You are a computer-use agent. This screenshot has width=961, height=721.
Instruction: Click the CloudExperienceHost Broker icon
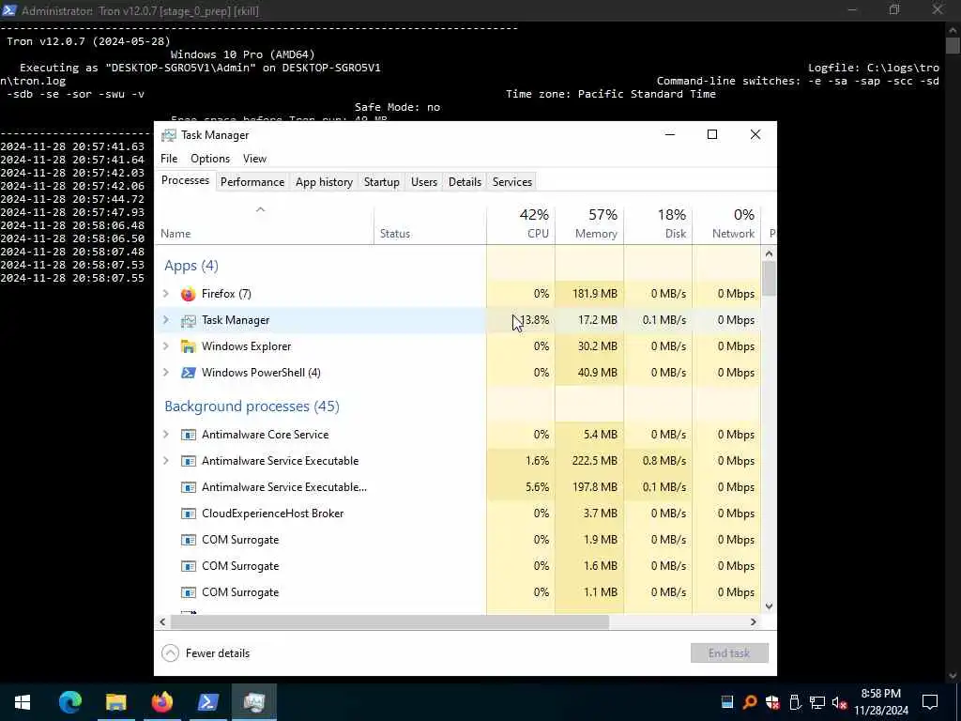pyautogui.click(x=188, y=514)
